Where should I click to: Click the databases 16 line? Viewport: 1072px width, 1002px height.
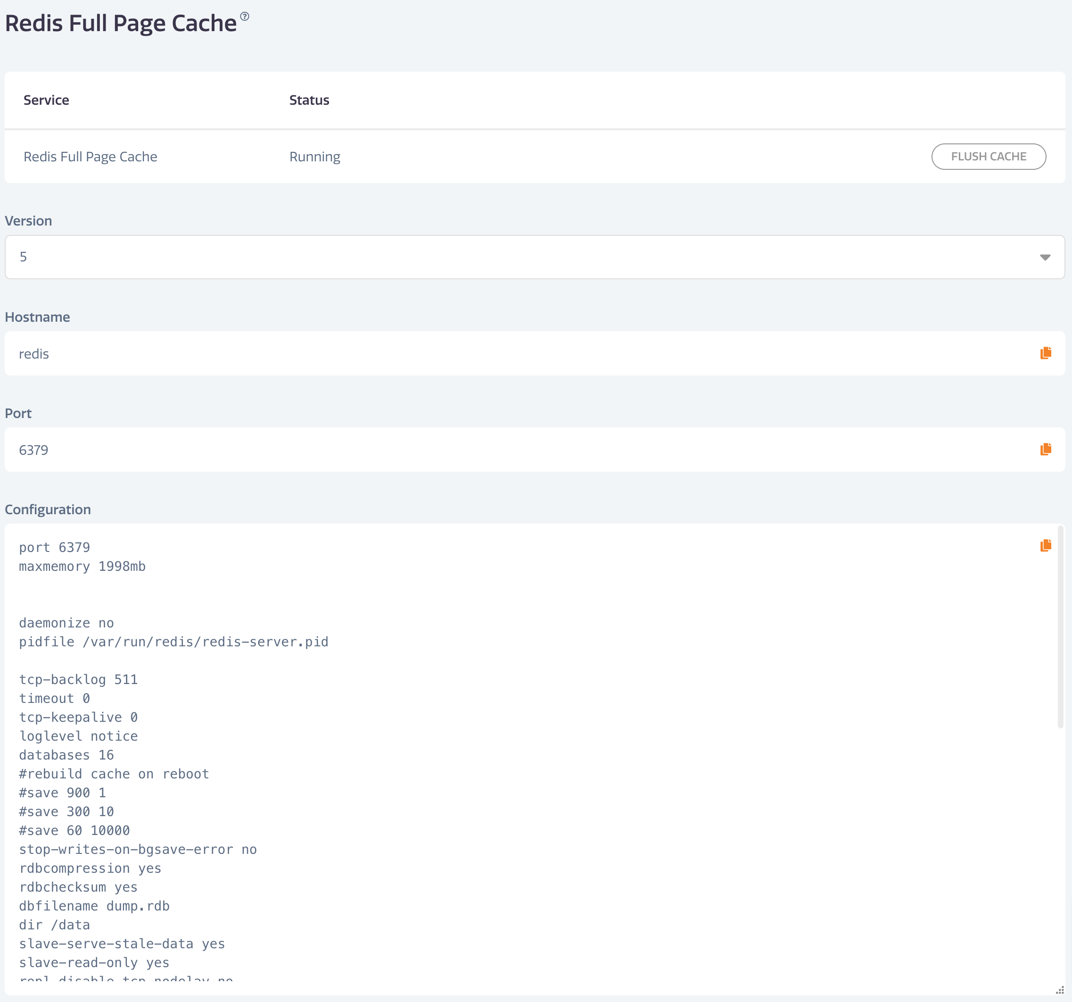[66, 755]
